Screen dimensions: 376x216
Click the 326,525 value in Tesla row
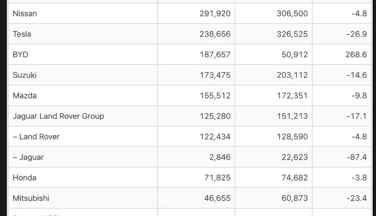[x=292, y=34]
